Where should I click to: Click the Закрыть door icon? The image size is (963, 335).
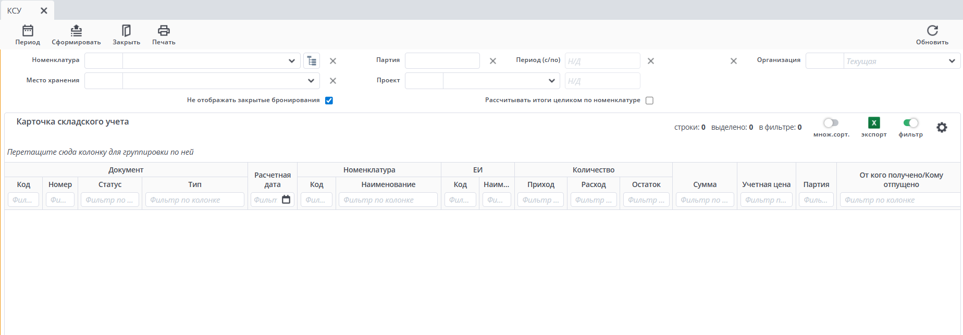(x=126, y=31)
